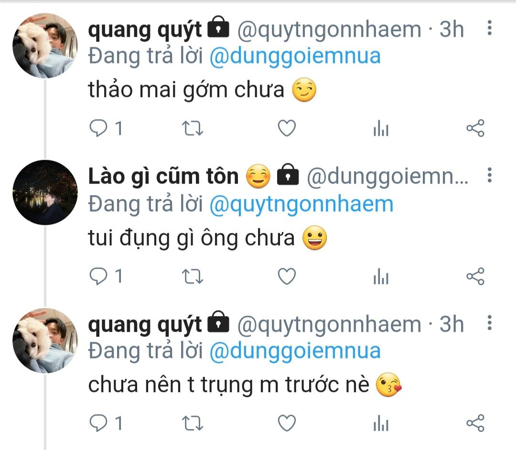
Task: Open more options on first quang quýt tweet
Action: pos(489,29)
